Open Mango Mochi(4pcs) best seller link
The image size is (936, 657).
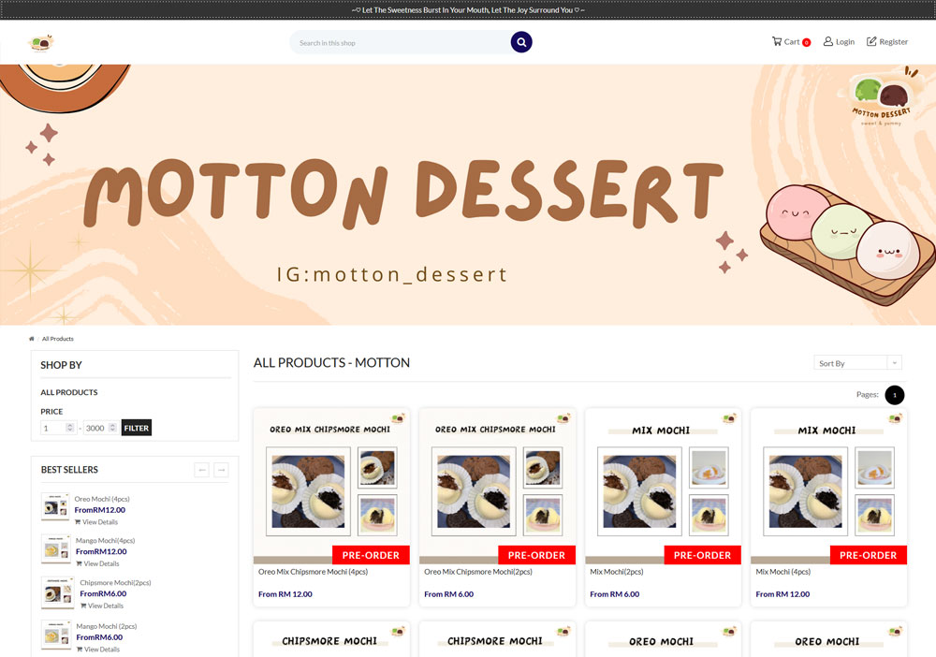pos(105,540)
